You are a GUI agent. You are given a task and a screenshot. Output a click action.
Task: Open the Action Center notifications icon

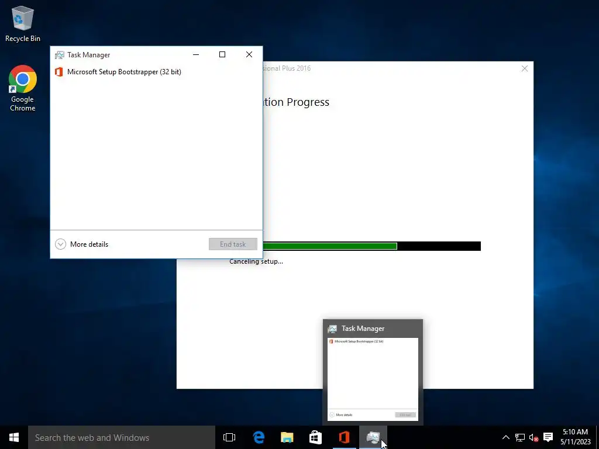tap(548, 437)
